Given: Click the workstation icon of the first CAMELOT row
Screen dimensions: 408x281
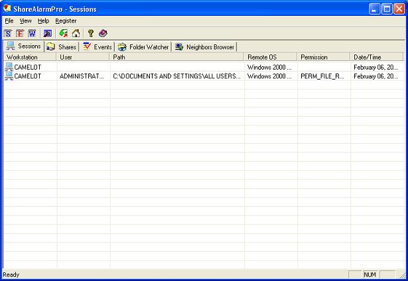Looking at the screenshot, I should (x=9, y=67).
